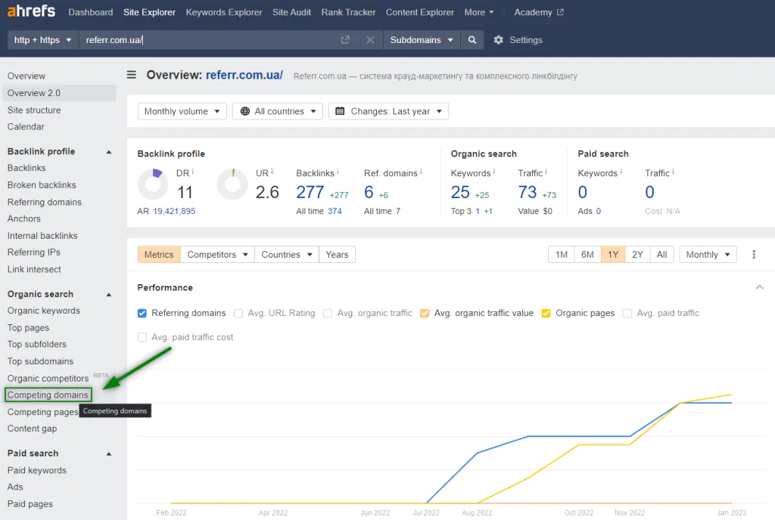Set chart range to 1M
The width and height of the screenshot is (775, 520).
562,255
